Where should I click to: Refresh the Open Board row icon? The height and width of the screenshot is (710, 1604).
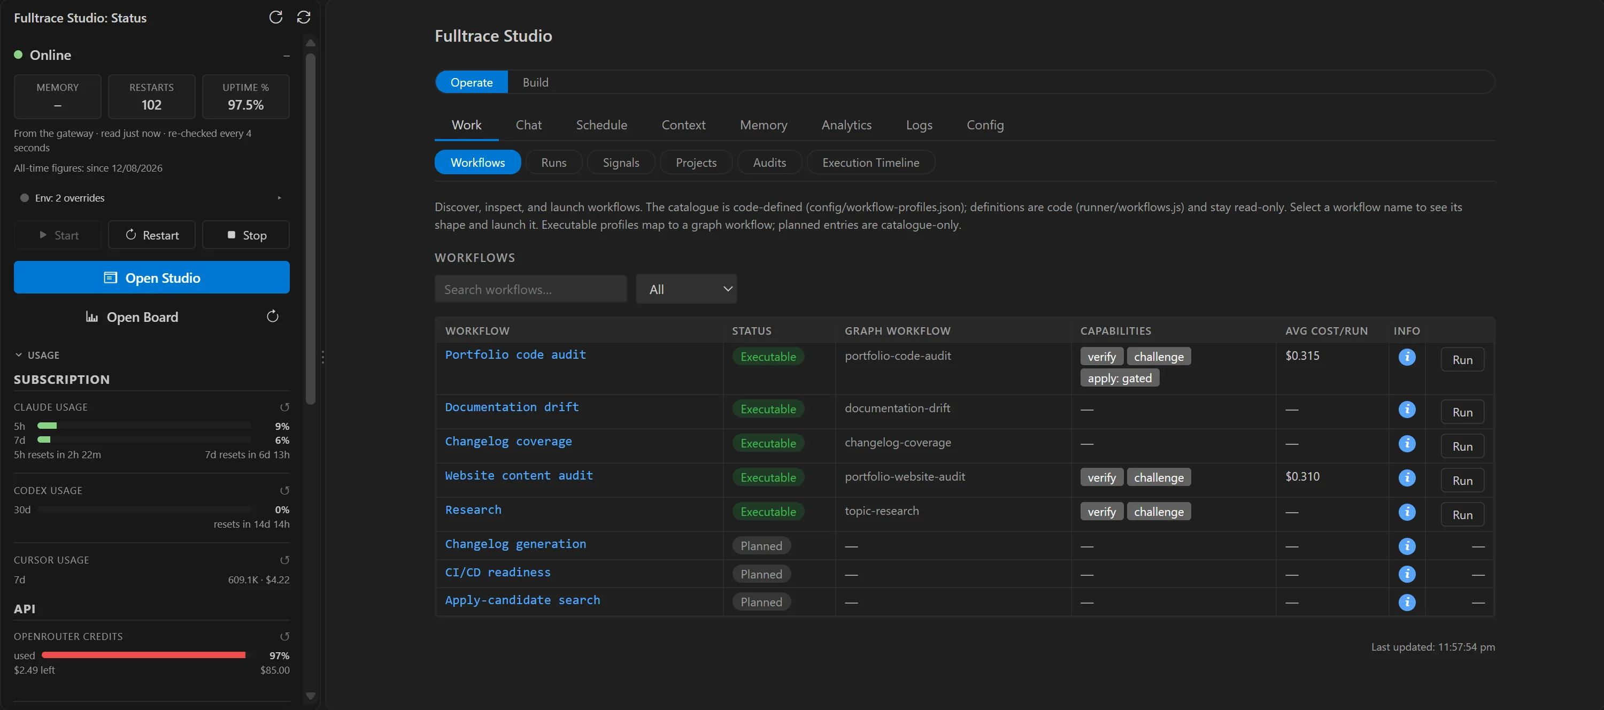[x=272, y=317]
